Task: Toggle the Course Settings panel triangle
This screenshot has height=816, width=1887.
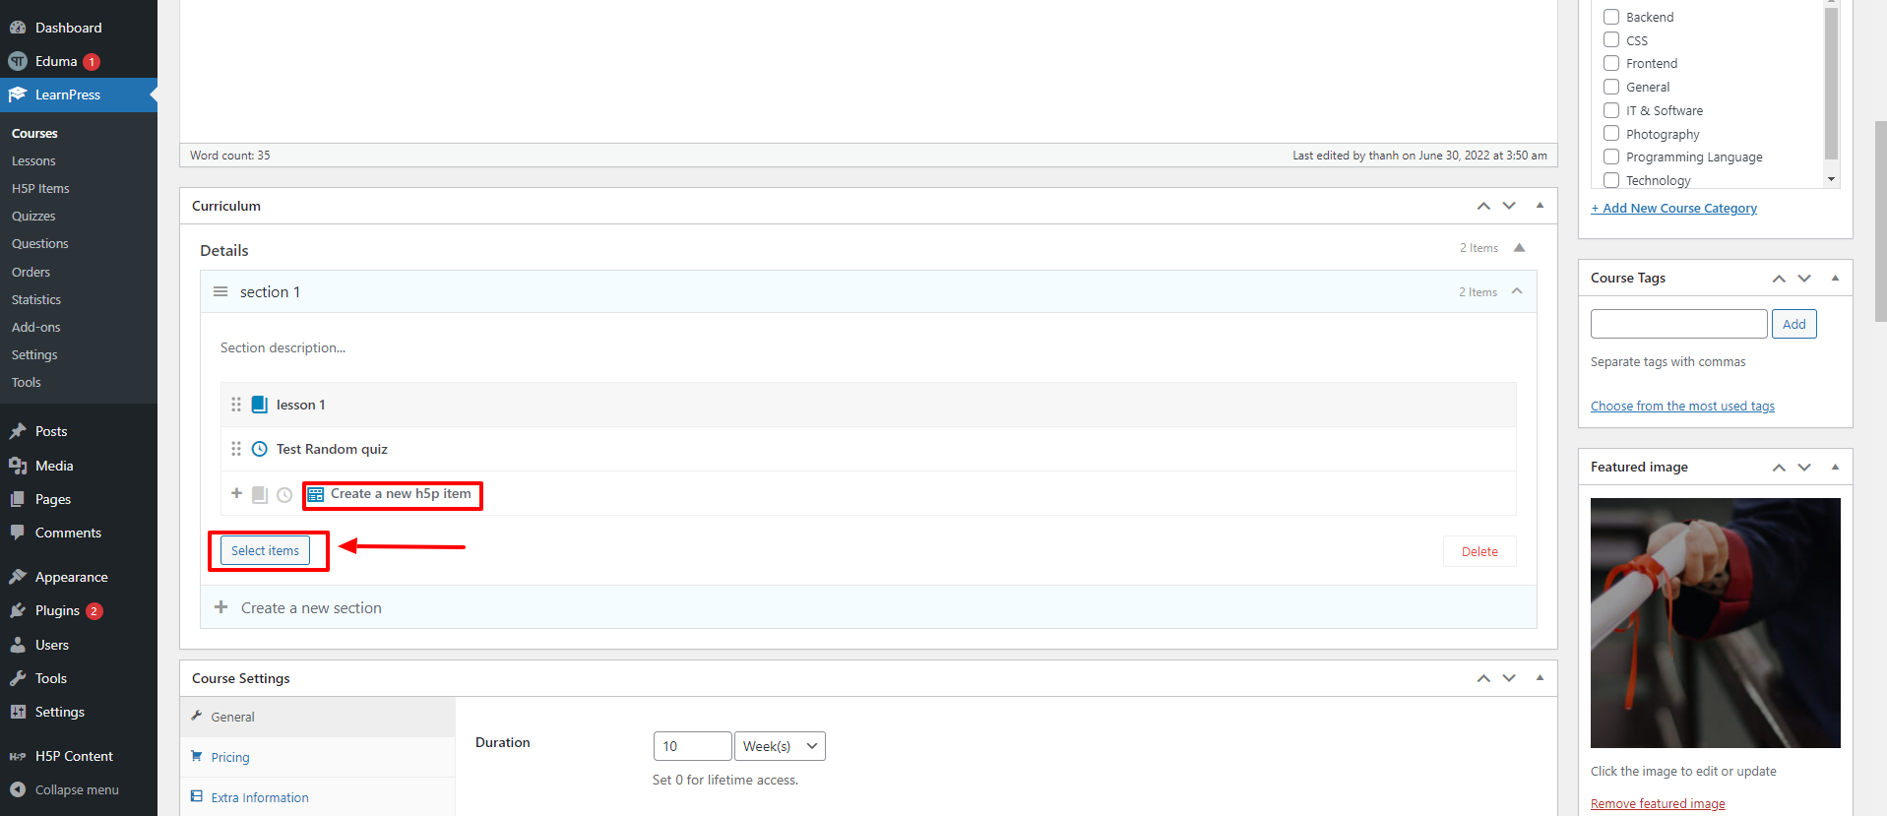Action: pyautogui.click(x=1540, y=678)
